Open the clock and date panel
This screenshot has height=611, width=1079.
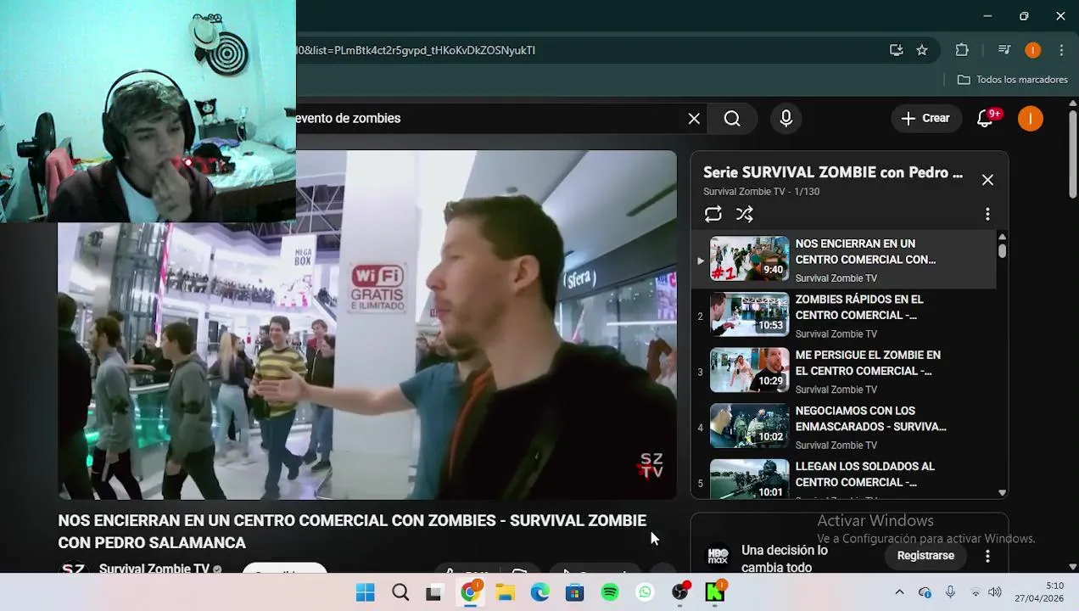1039,592
